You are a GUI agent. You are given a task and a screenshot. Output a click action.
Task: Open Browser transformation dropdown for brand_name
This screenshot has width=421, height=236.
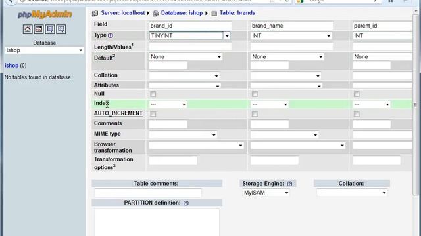(x=298, y=145)
